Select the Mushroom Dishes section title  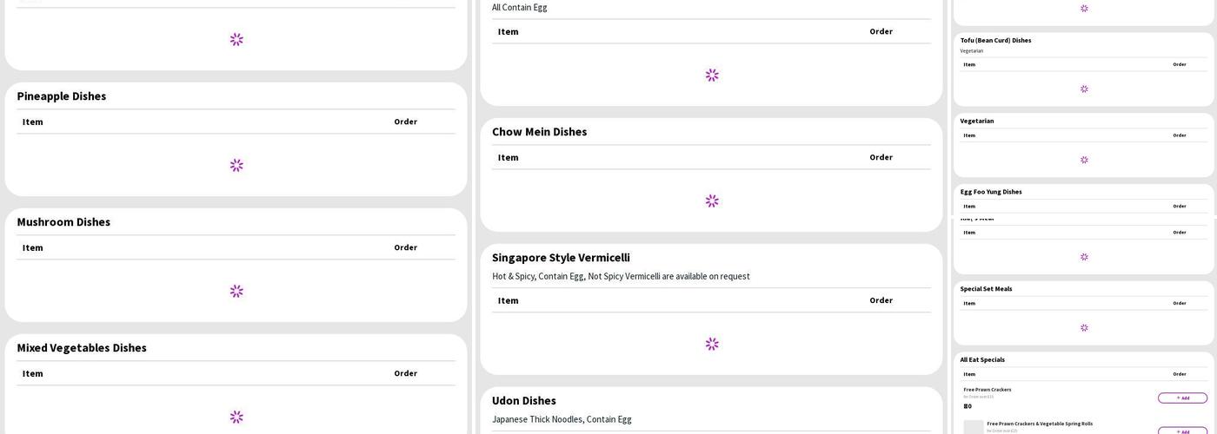pyautogui.click(x=63, y=222)
